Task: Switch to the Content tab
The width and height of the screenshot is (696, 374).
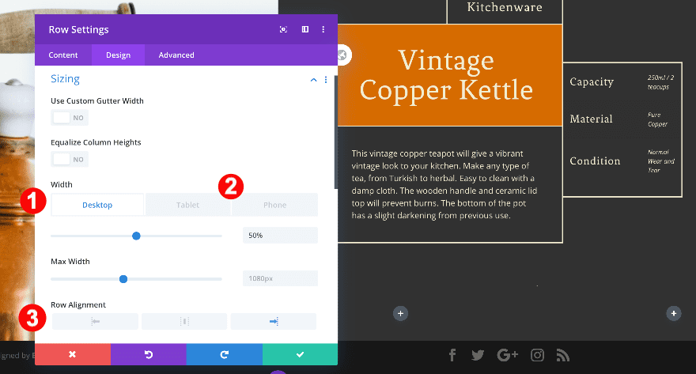Action: coord(63,55)
